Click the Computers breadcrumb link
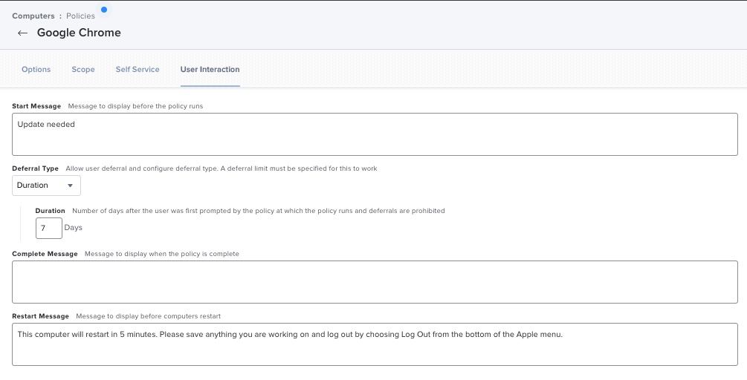 point(33,16)
